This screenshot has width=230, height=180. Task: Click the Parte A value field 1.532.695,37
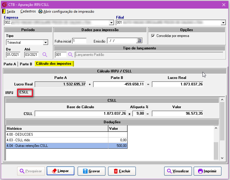60,84
